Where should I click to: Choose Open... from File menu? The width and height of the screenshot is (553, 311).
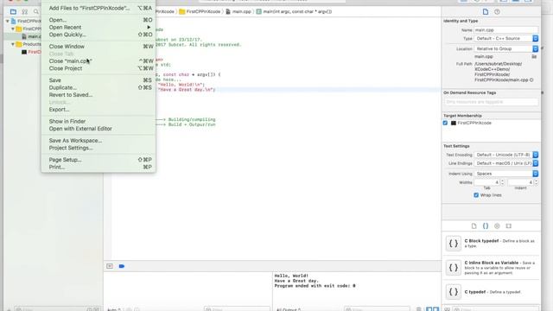coord(99,20)
